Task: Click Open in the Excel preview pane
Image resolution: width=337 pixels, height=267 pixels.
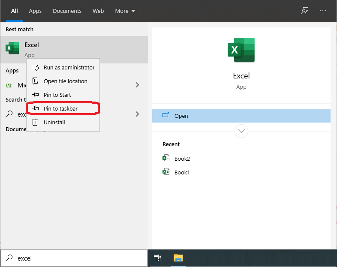Action: (241, 116)
